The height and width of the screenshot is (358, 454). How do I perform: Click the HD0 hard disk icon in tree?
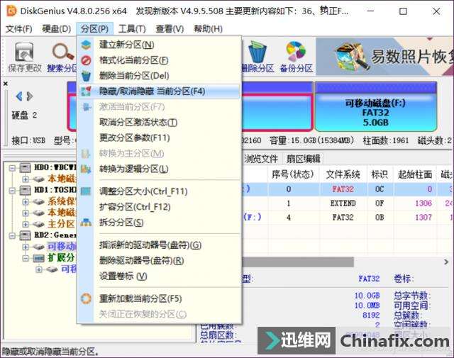click(x=26, y=168)
